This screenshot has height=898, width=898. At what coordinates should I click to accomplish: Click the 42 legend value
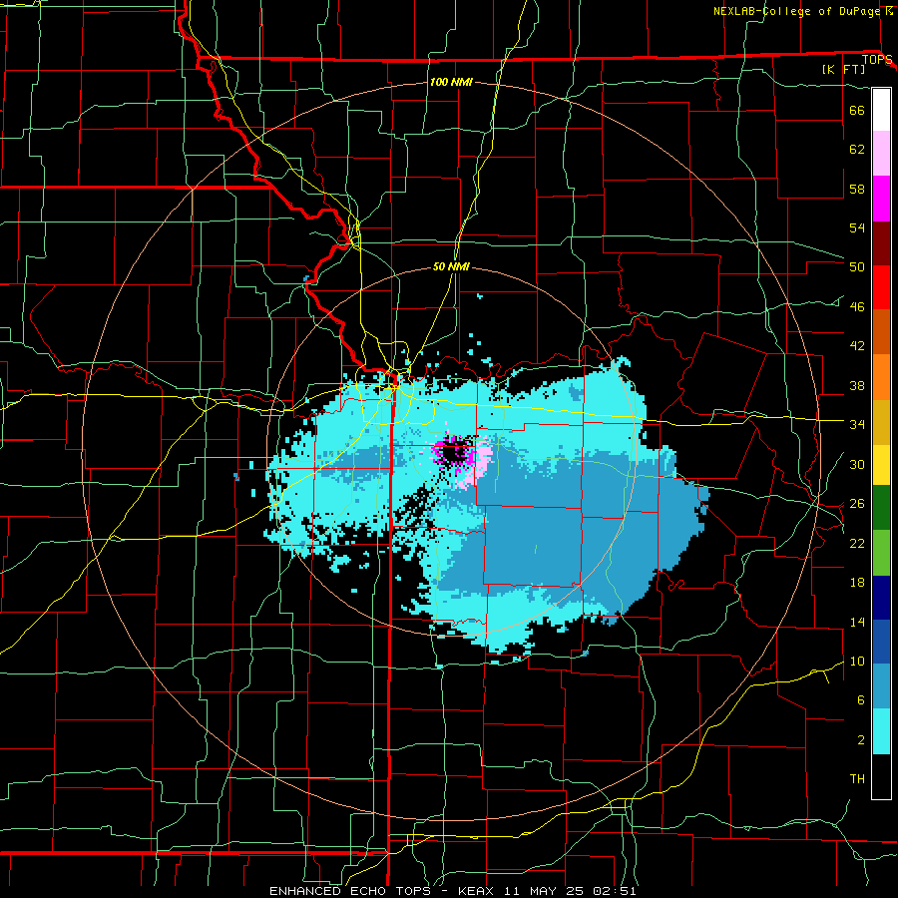(x=857, y=346)
